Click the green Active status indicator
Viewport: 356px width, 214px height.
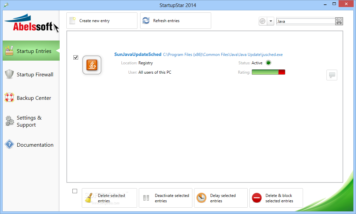[x=269, y=63]
